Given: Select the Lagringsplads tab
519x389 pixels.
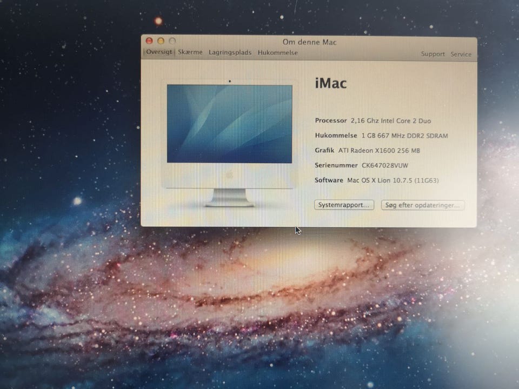Looking at the screenshot, I should [x=230, y=52].
